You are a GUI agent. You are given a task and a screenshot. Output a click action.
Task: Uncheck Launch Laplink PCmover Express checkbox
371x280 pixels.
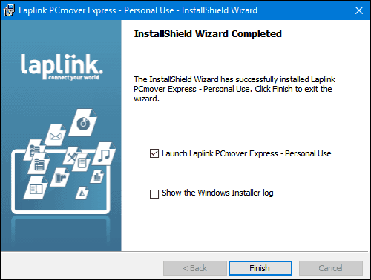tap(154, 153)
